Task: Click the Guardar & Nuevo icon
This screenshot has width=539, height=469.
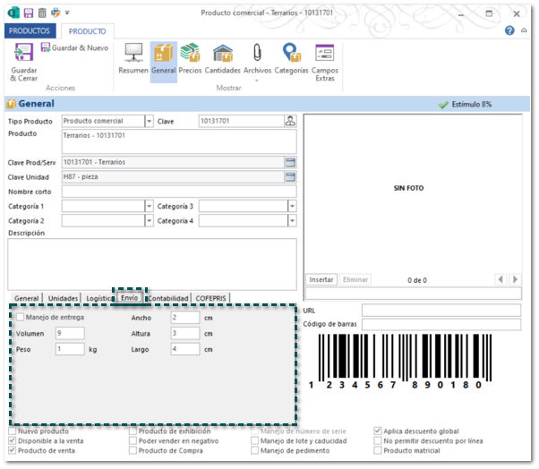Action: tap(46, 47)
